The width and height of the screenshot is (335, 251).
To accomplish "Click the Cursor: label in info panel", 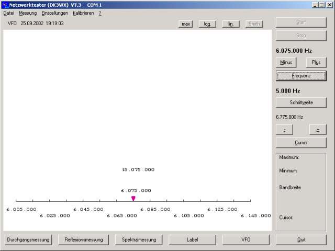I will coord(286,218).
